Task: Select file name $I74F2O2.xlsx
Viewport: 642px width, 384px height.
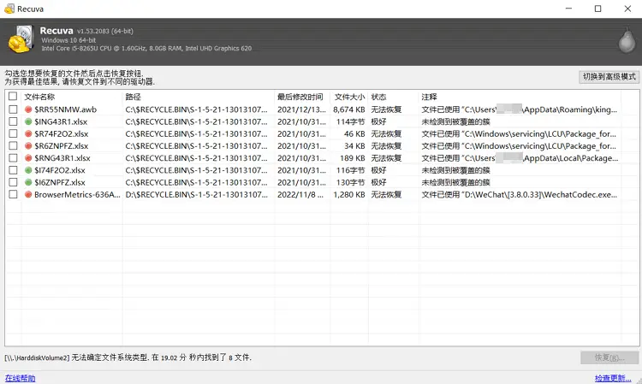Action: (60, 170)
